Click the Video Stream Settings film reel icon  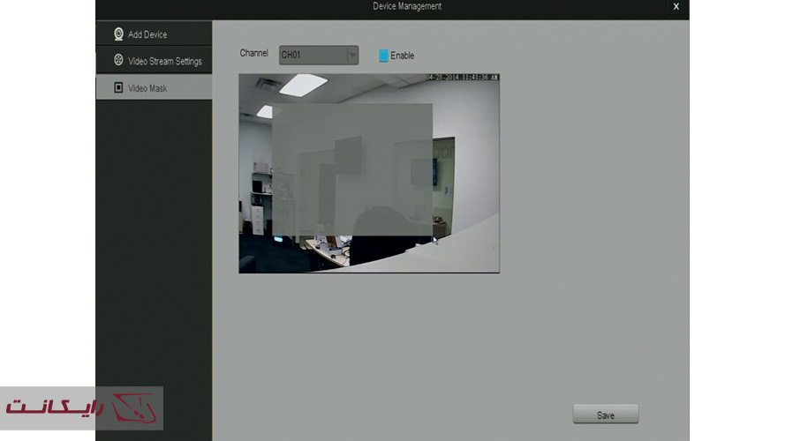[x=118, y=61]
